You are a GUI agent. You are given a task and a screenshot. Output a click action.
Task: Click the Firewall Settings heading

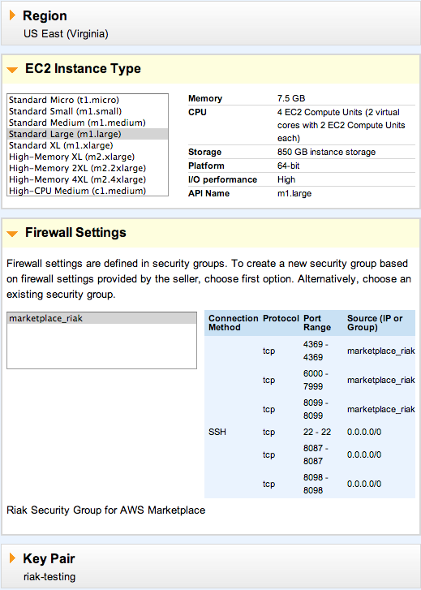(x=75, y=233)
